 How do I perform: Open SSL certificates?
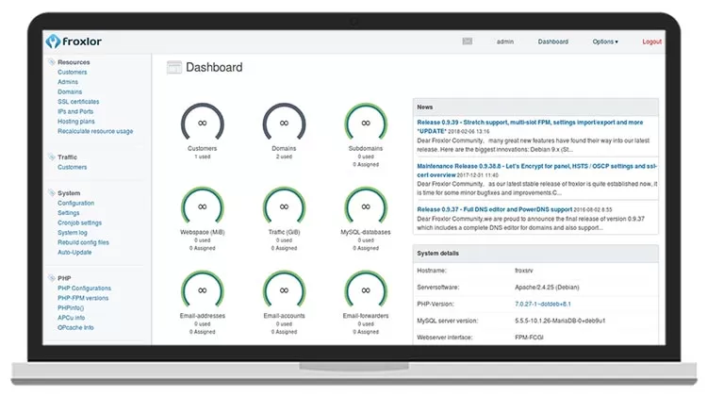click(78, 102)
